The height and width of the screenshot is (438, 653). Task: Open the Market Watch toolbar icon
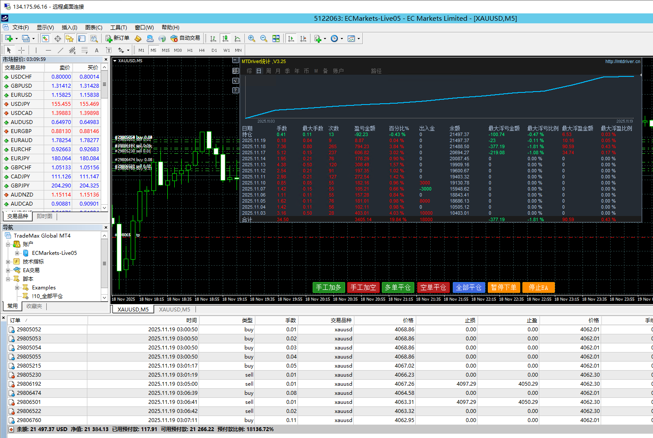[x=45, y=38]
